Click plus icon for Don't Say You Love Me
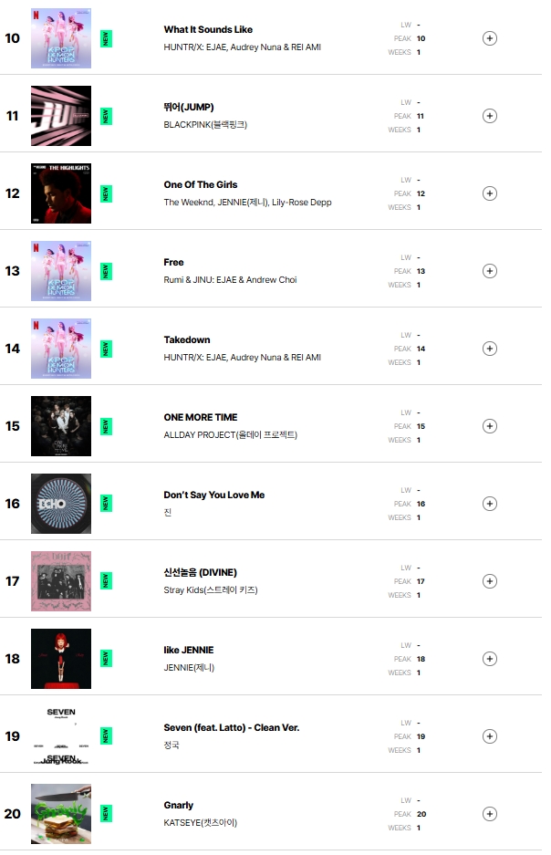 tap(490, 504)
